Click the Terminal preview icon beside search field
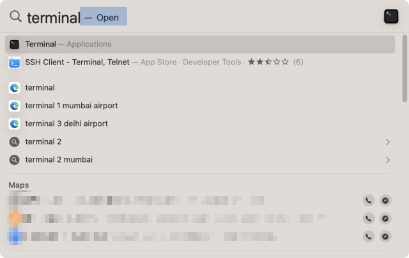The width and height of the screenshot is (409, 258). click(x=391, y=17)
